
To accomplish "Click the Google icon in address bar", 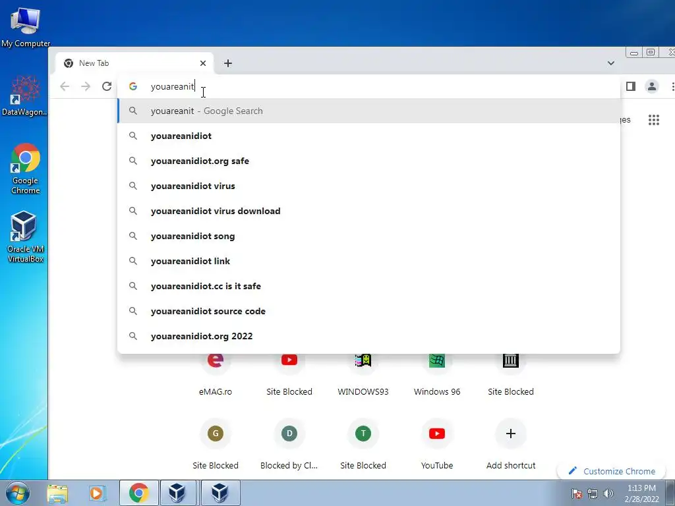I will [x=133, y=86].
